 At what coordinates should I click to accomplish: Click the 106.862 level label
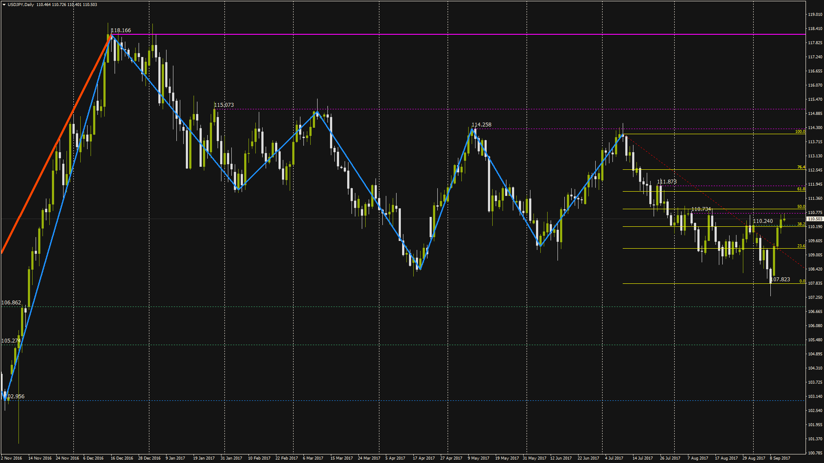(11, 303)
